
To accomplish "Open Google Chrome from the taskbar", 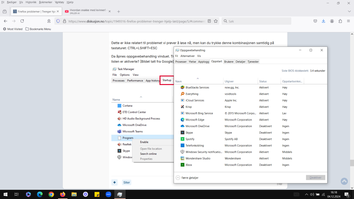I will [51, 194].
